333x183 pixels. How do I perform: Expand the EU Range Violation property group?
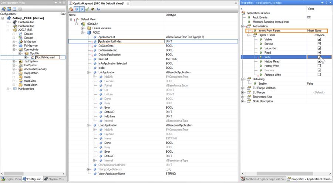242,88
